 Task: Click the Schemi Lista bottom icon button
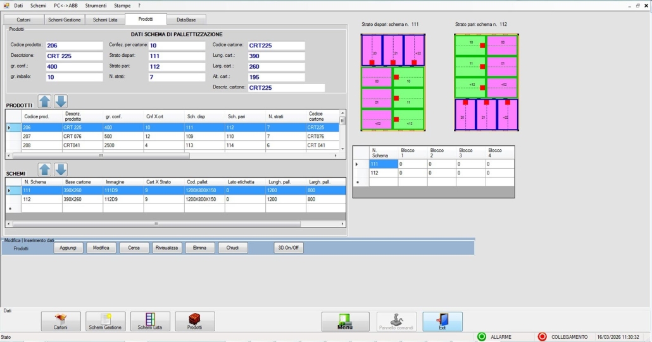pyautogui.click(x=150, y=321)
